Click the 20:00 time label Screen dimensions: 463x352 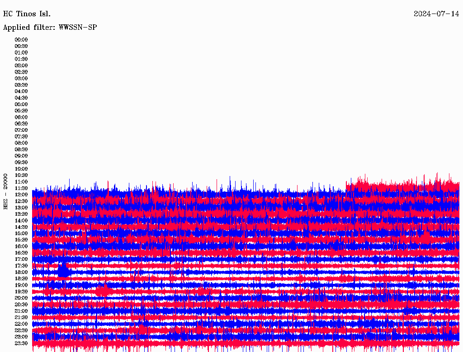tap(21, 298)
